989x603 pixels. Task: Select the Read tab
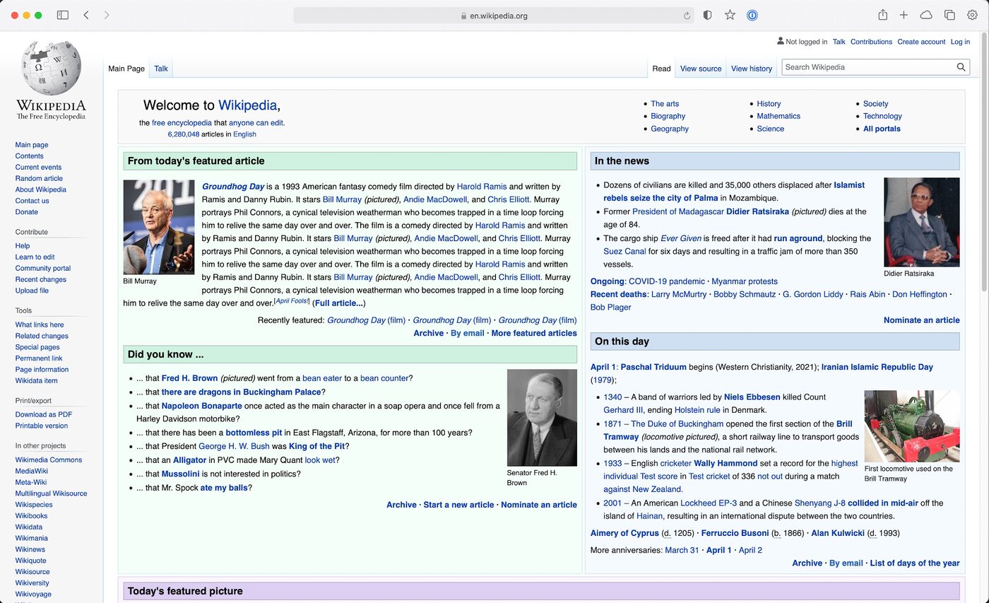point(661,69)
